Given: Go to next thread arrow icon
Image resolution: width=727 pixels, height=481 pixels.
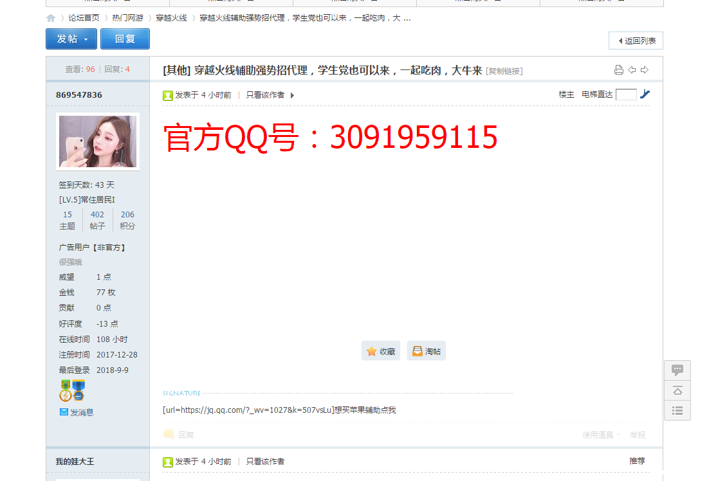Looking at the screenshot, I should tap(645, 70).
